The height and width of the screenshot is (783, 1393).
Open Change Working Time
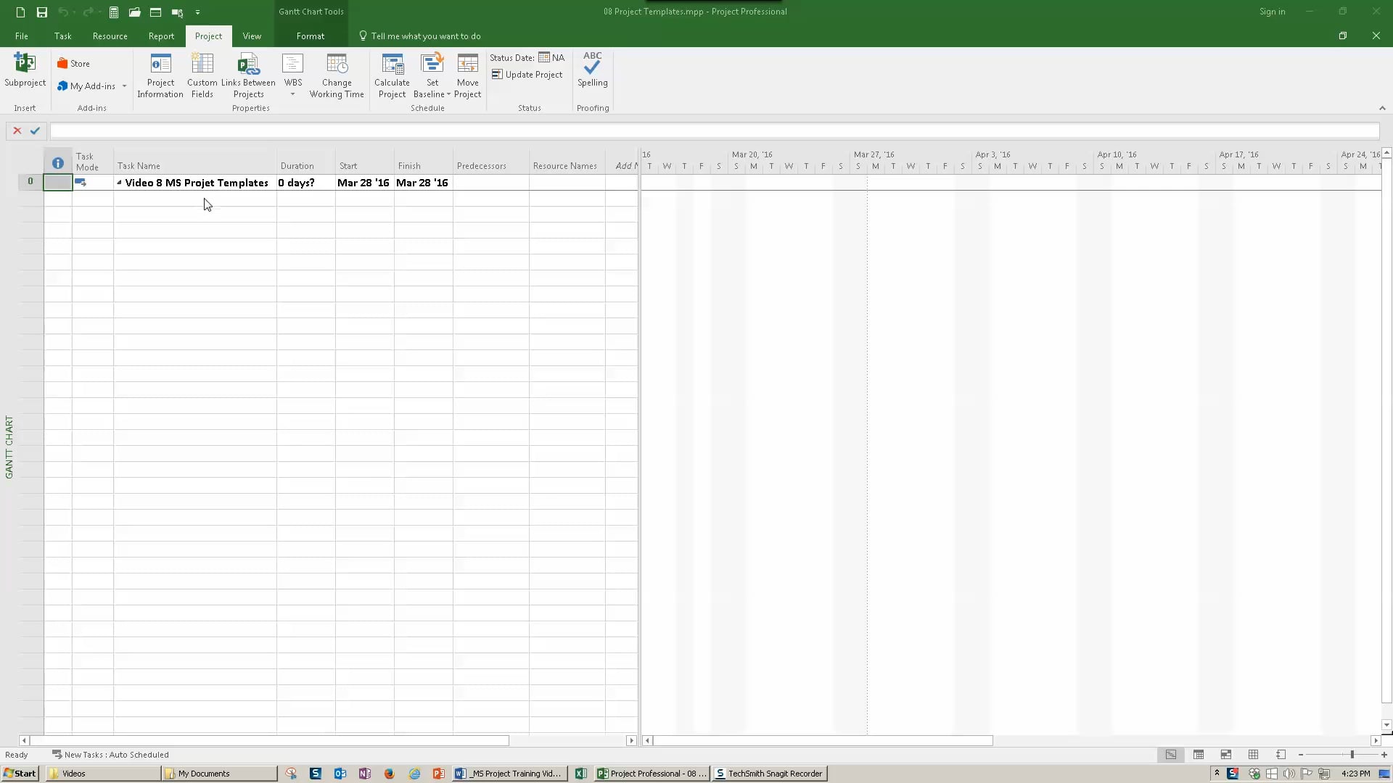(x=337, y=75)
